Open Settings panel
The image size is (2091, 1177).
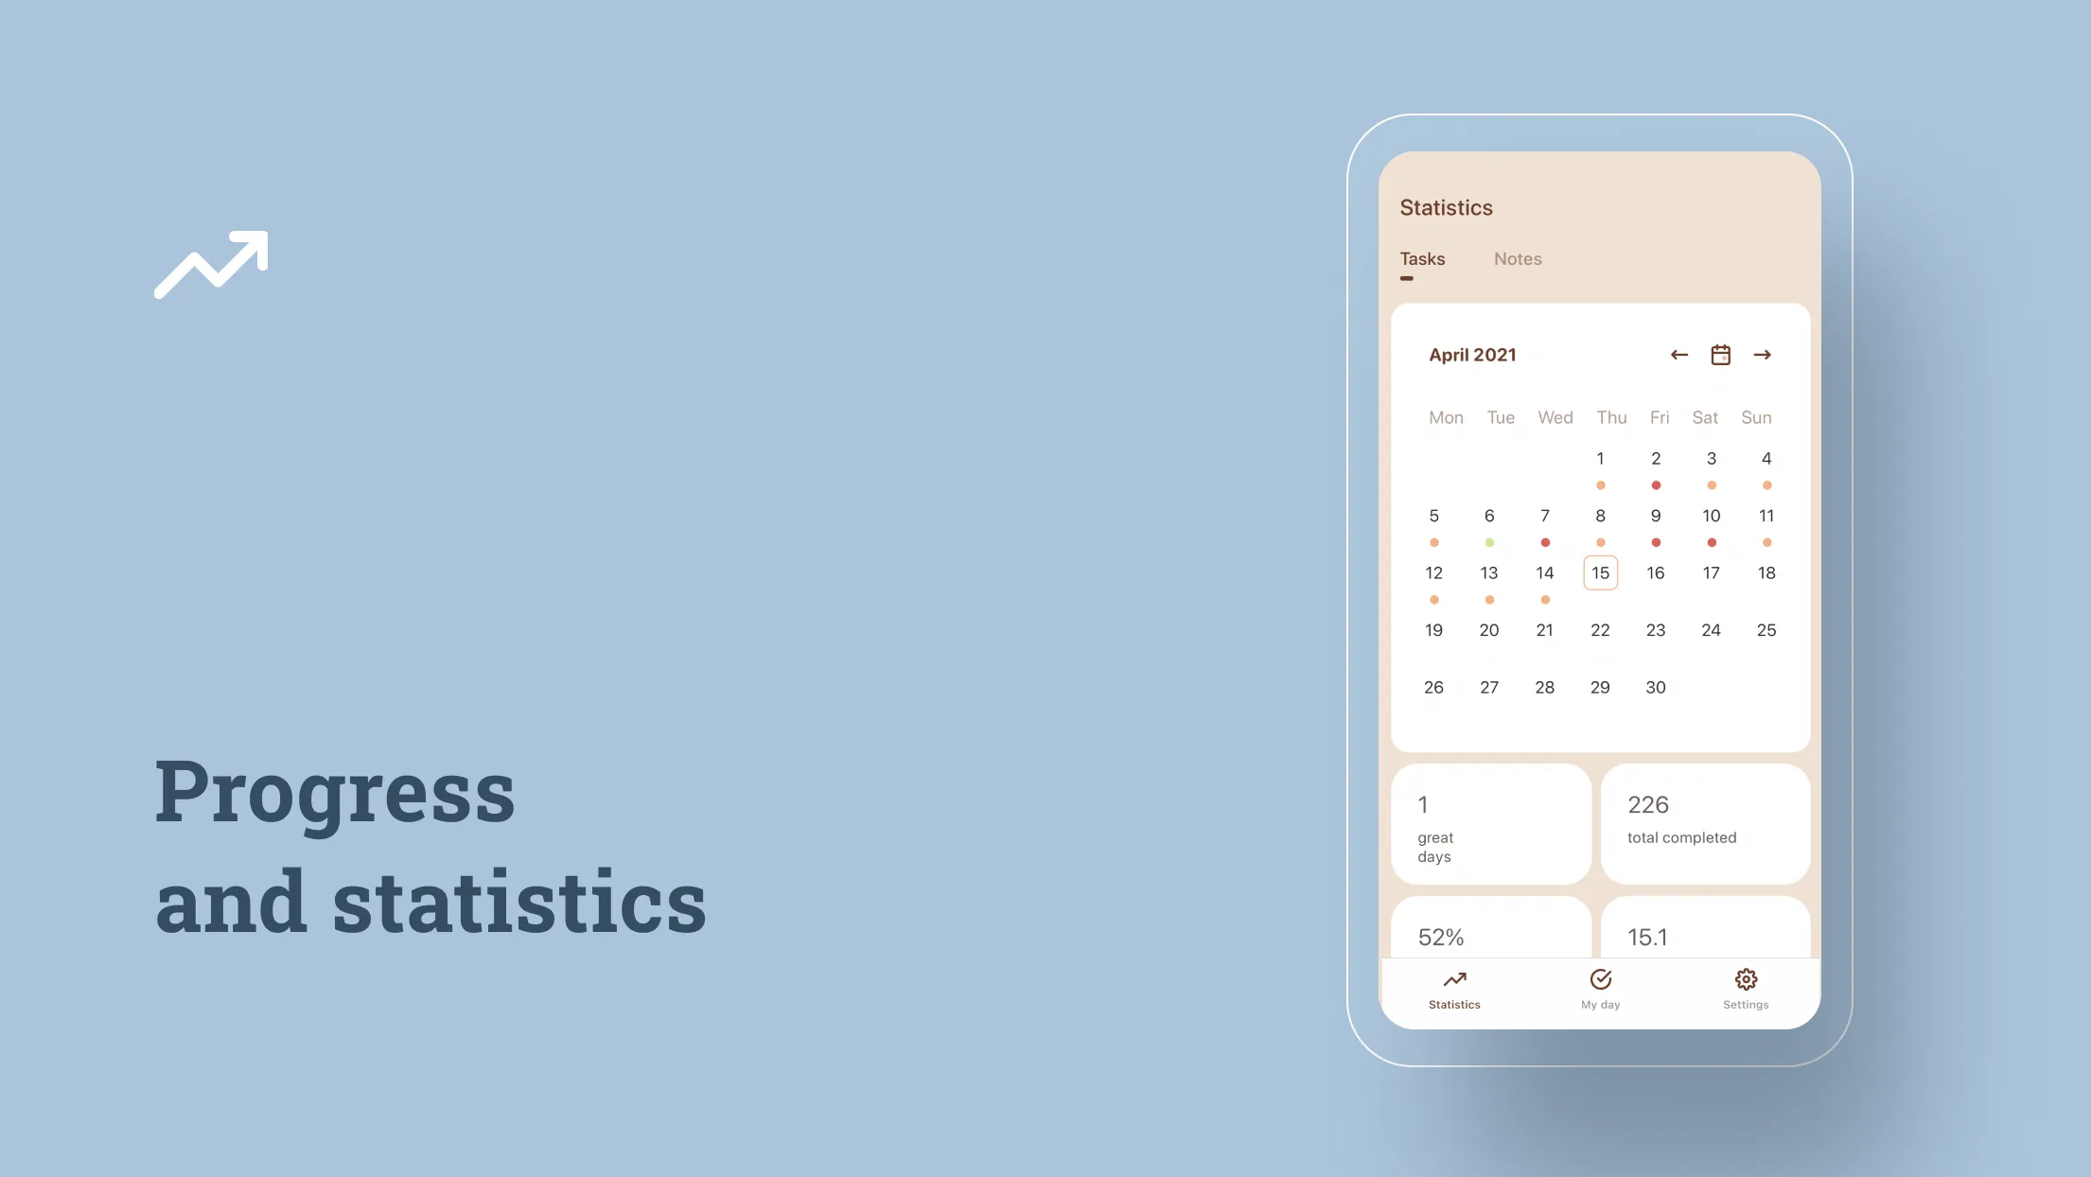[x=1747, y=986]
